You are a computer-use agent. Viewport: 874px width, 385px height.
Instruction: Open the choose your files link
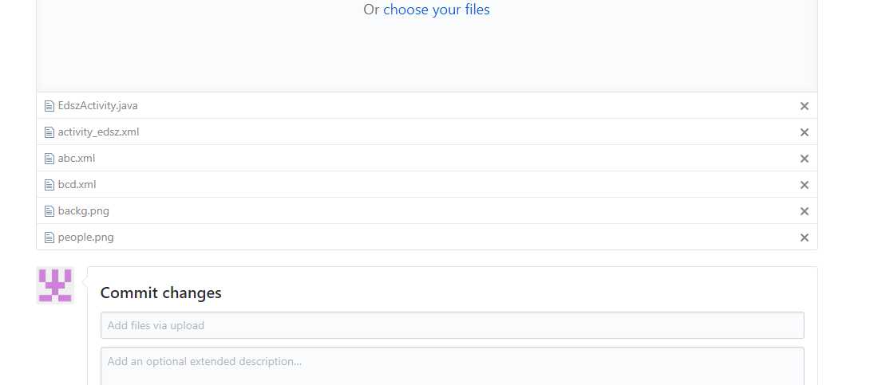point(437,10)
